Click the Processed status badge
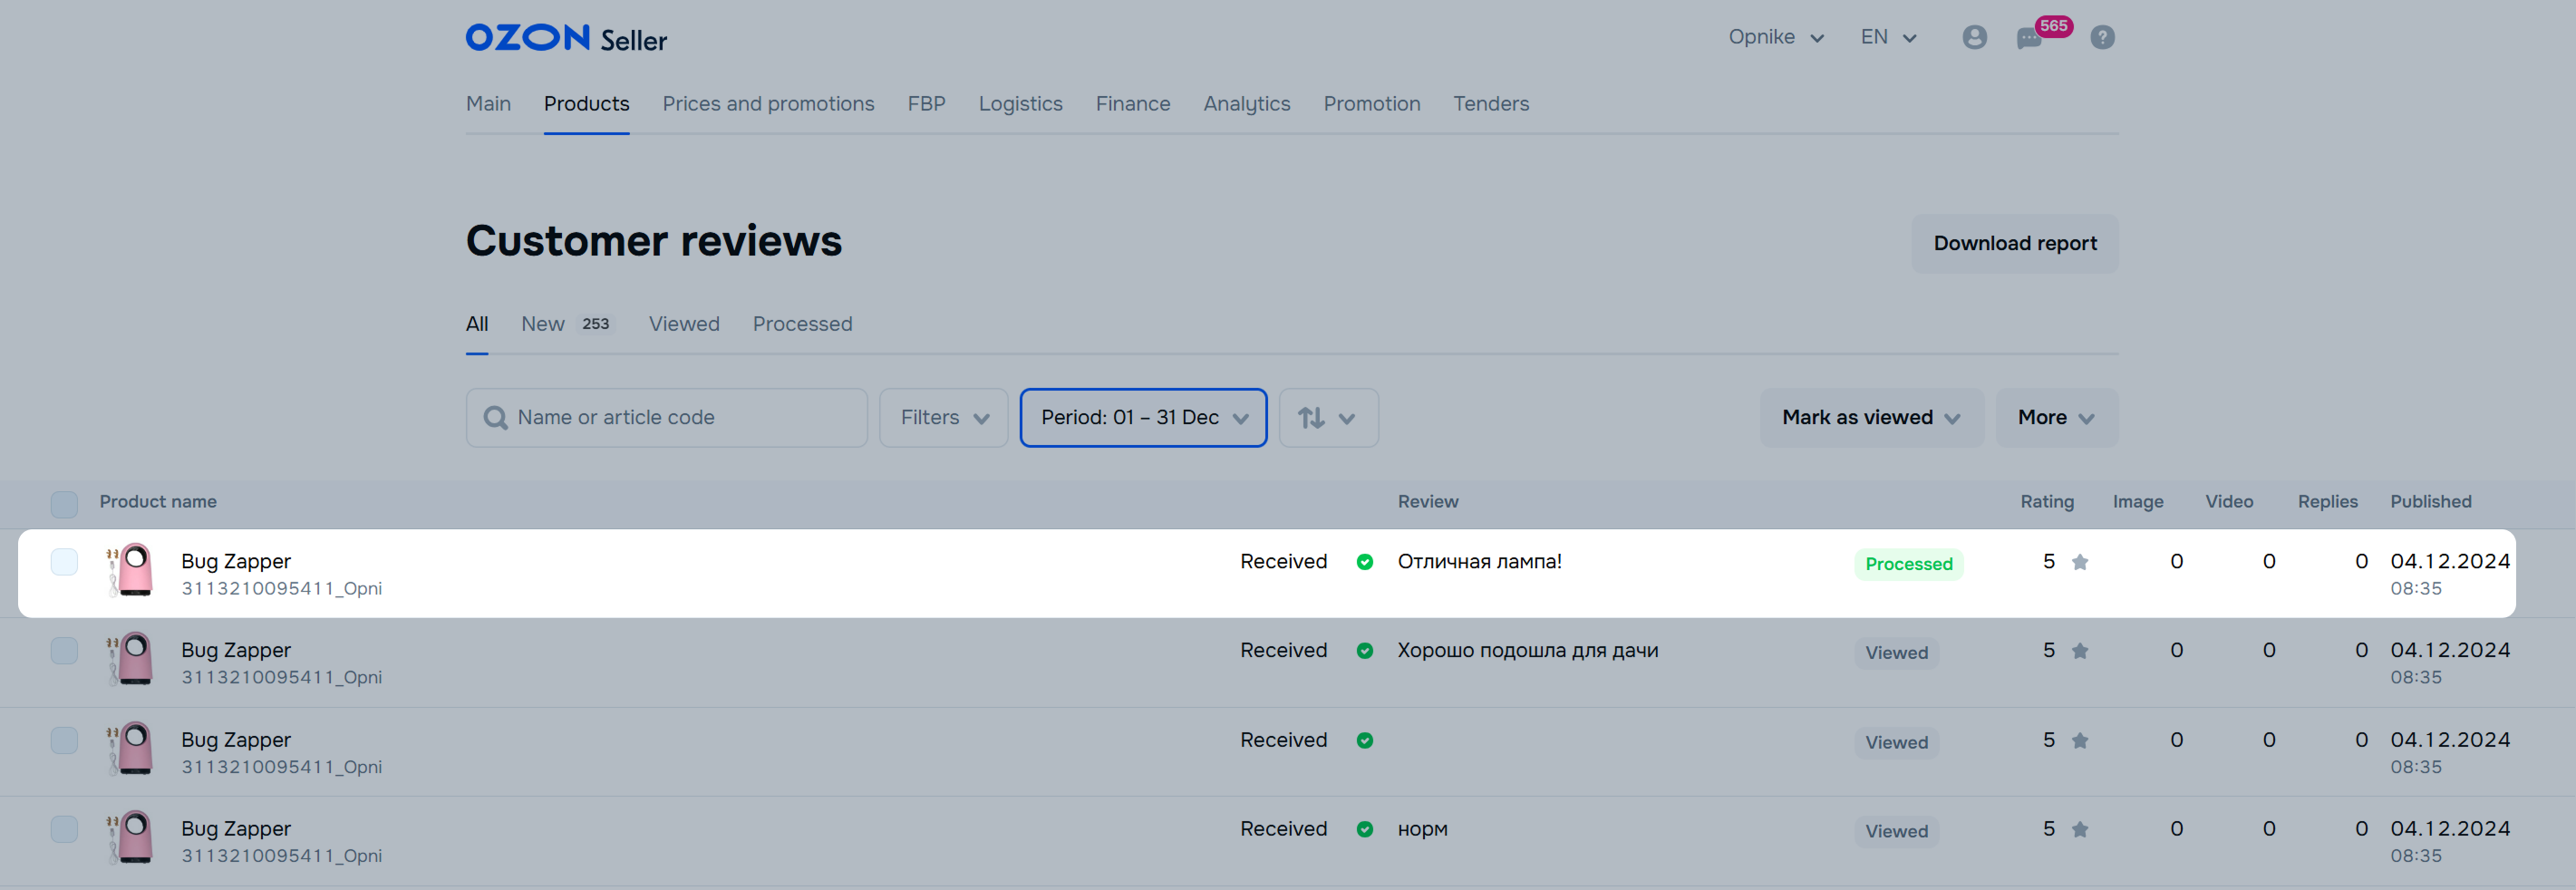Viewport: 2576px width, 890px height. click(1908, 564)
